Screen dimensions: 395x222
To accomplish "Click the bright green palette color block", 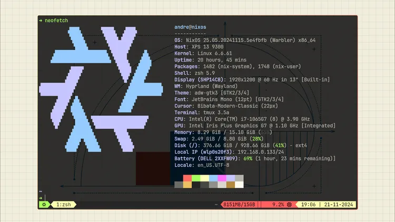I will coord(196,178).
